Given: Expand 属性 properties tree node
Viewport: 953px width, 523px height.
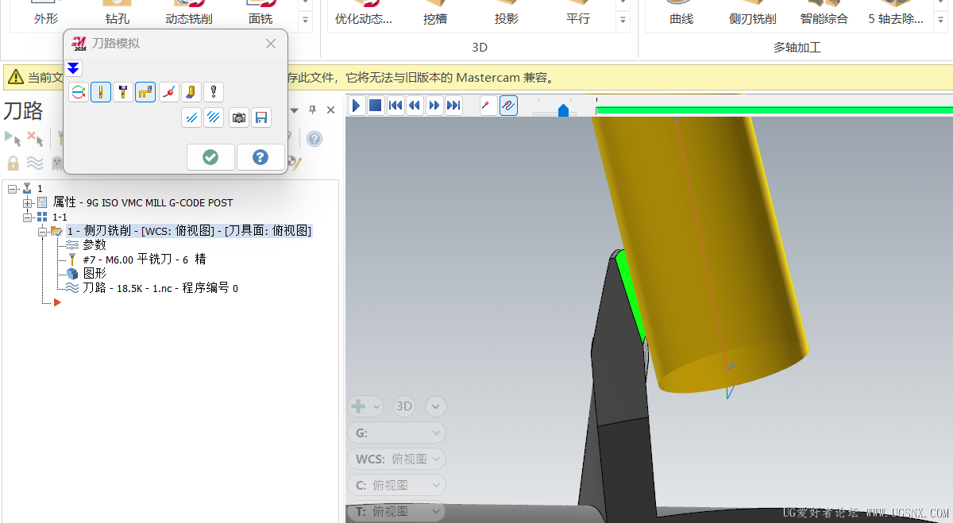Looking at the screenshot, I should [26, 203].
